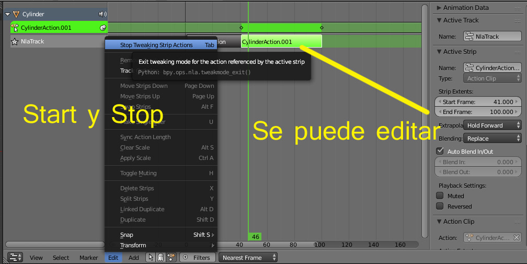The image size is (527, 264).
Task: Open the Snap submenu
Action: [x=161, y=235]
